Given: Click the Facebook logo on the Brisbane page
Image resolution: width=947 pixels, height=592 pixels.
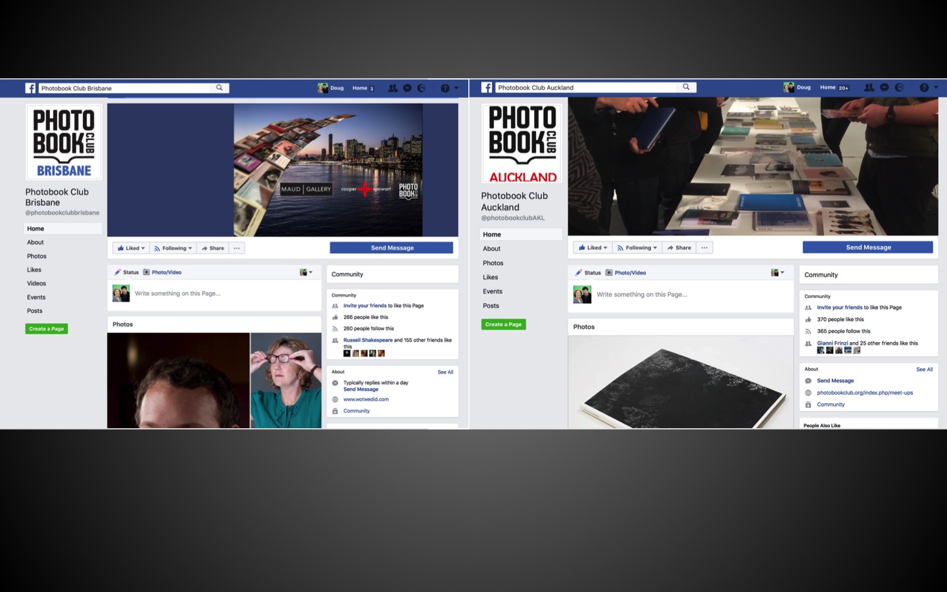Looking at the screenshot, I should tap(30, 88).
